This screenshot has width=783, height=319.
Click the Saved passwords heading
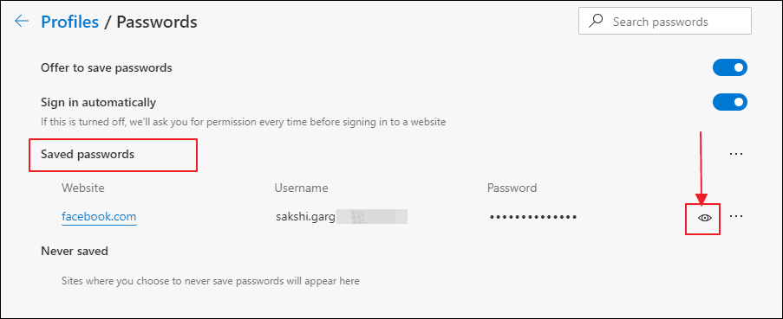[88, 155]
